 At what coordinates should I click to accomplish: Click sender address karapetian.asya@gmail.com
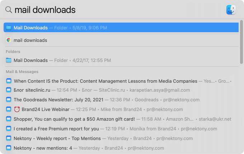160,90
